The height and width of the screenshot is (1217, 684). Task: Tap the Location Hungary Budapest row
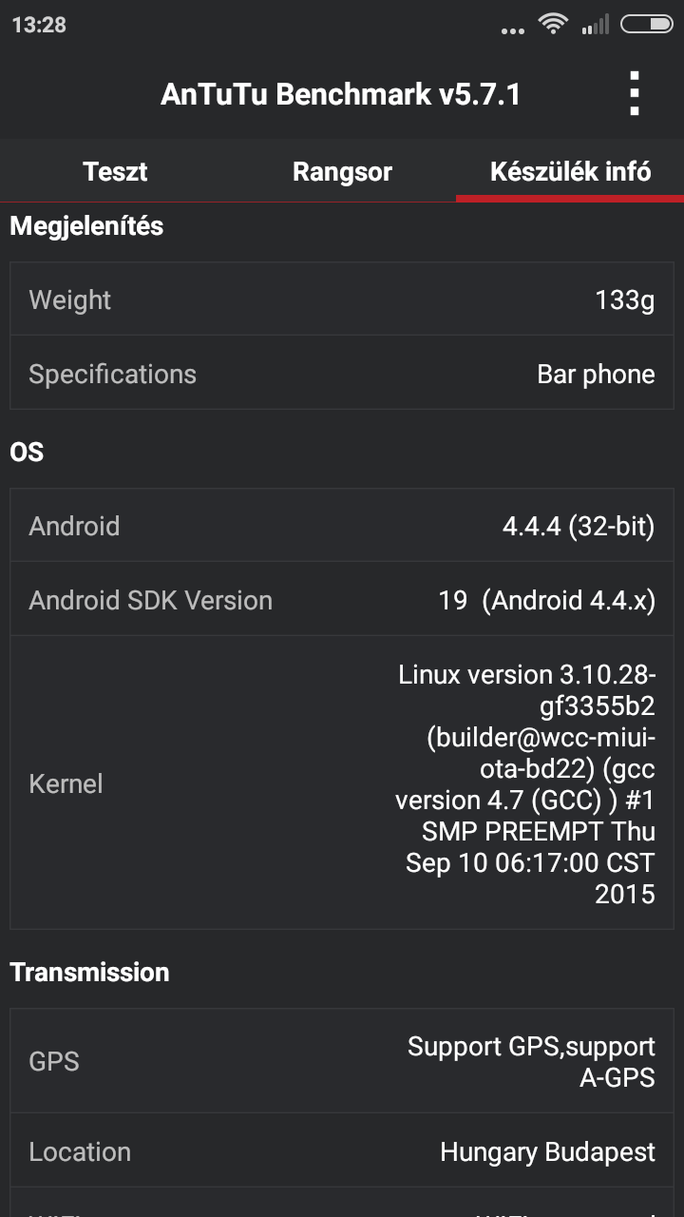tap(342, 1151)
